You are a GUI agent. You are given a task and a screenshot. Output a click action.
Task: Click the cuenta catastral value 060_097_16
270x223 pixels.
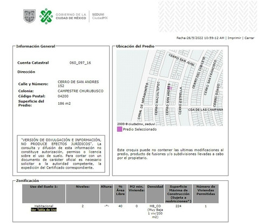point(80,63)
